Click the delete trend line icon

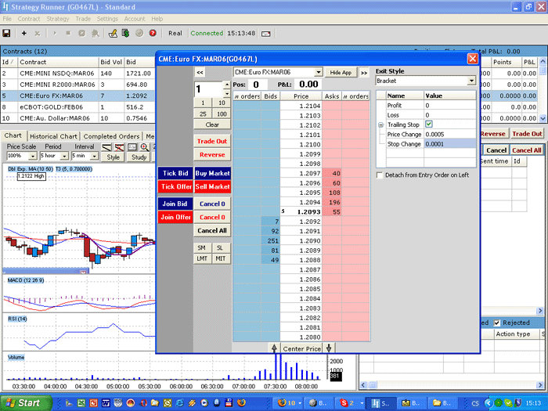(120, 147)
